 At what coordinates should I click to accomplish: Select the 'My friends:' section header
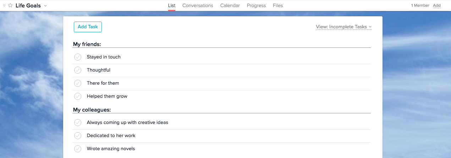tap(87, 44)
